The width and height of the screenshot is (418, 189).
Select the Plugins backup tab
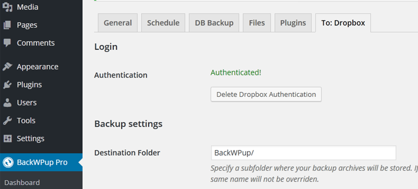point(293,23)
